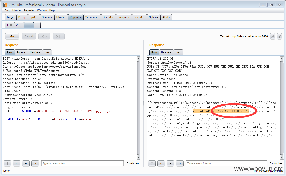
Task: Click the Request search help '?' button
Action: pos(7,163)
